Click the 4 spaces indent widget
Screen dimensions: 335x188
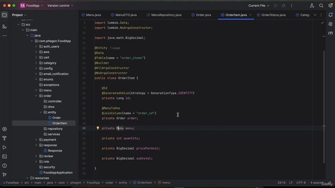point(317,183)
